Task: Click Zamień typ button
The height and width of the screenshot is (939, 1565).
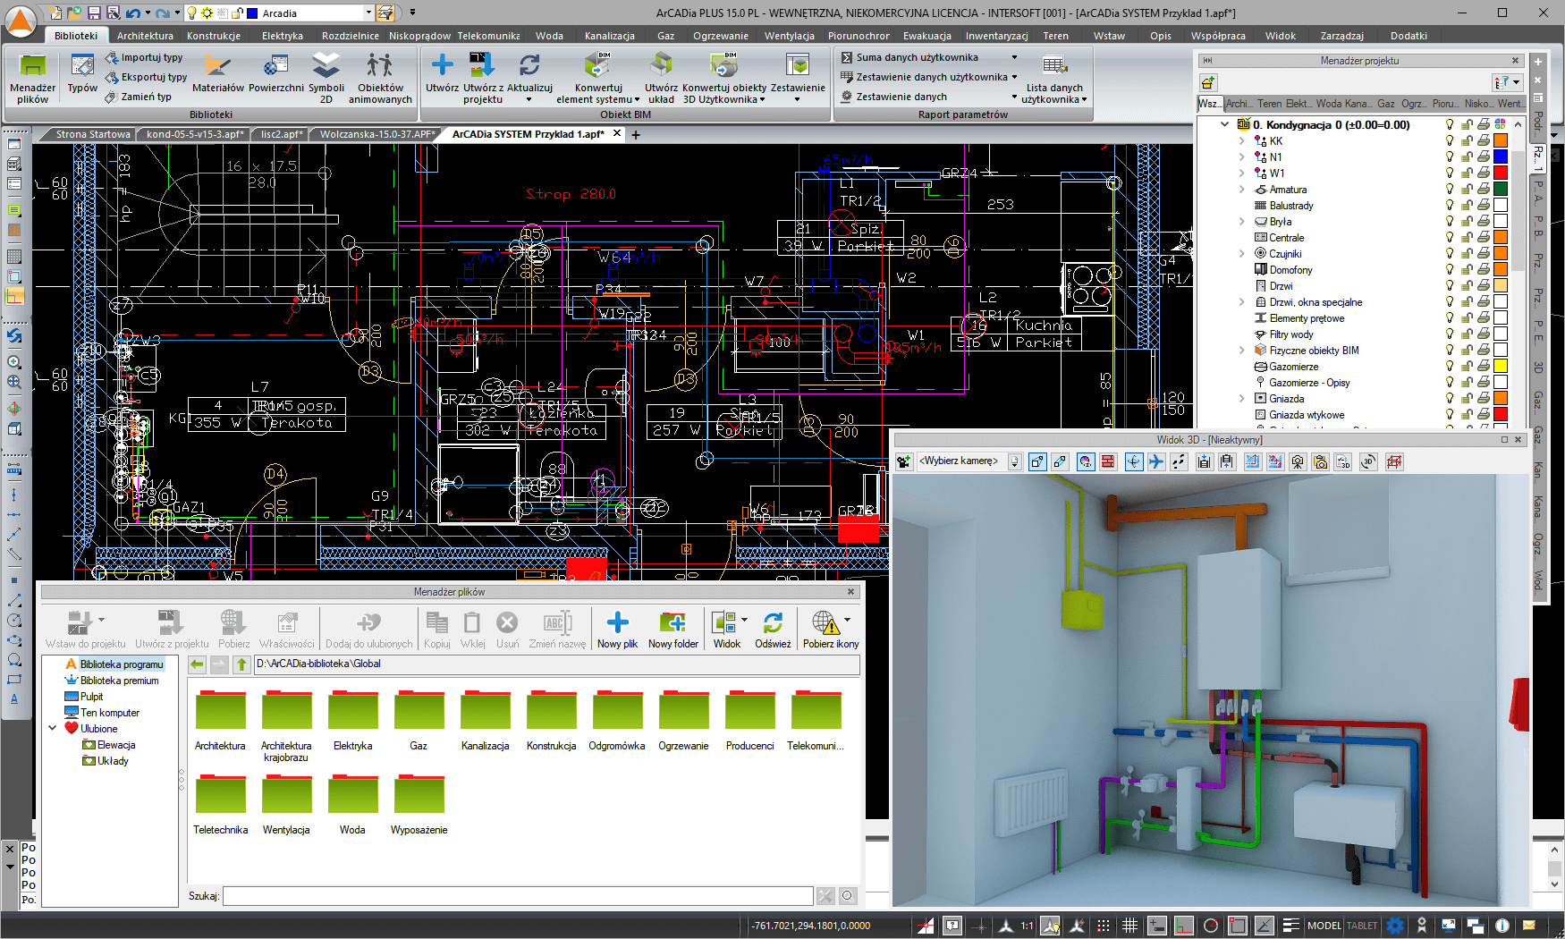Action: tap(138, 97)
